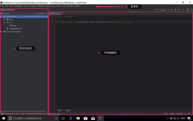Click the gutter run arrow beside class Main

[52, 17]
